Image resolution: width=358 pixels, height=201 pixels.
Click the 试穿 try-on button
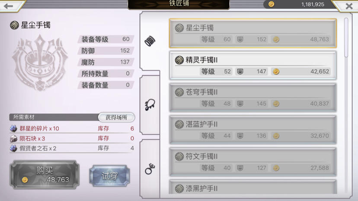[x=109, y=176]
